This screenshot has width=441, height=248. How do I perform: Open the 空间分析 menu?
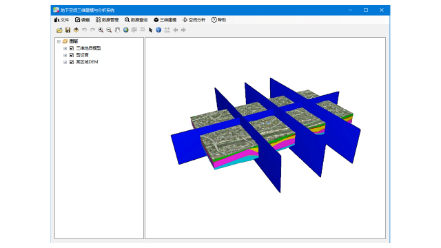(194, 20)
